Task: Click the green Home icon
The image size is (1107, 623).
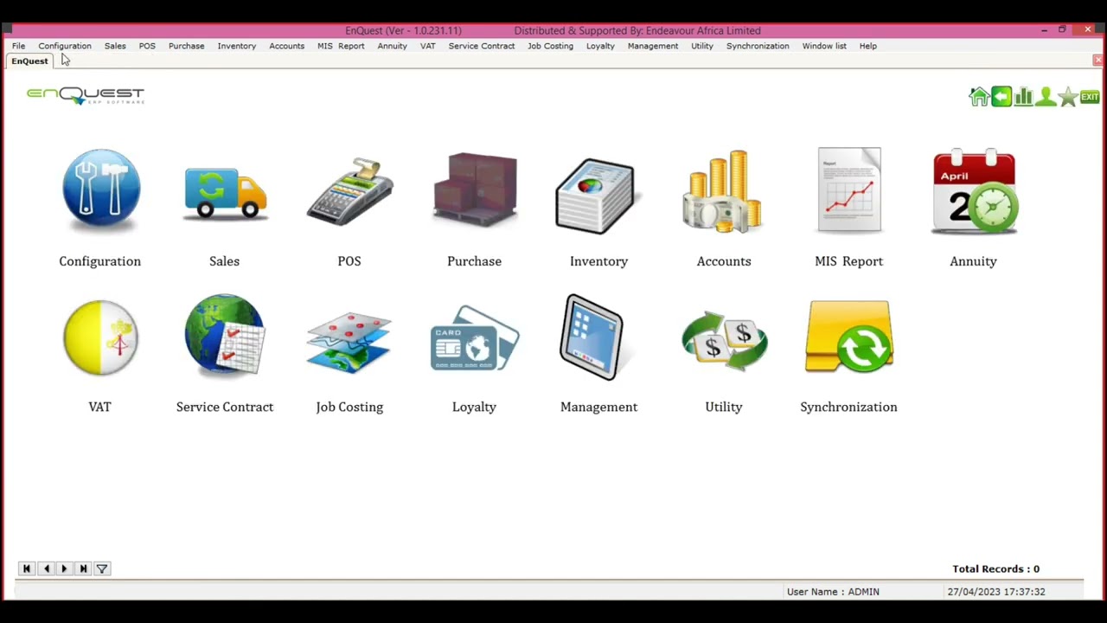Action: pyautogui.click(x=979, y=97)
